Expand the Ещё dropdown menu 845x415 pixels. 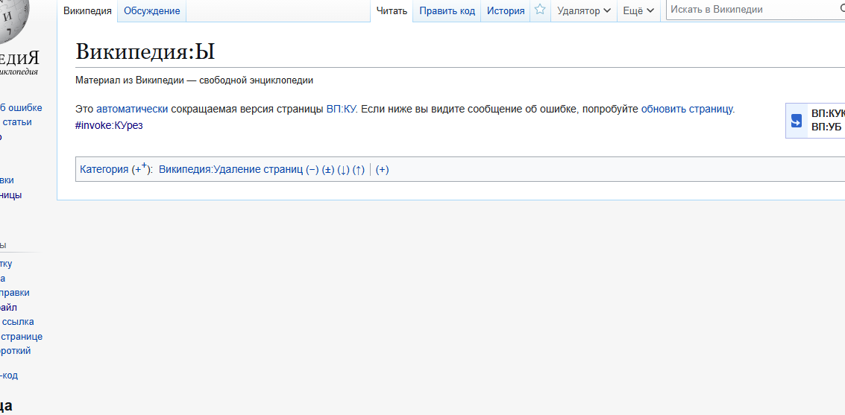click(638, 10)
